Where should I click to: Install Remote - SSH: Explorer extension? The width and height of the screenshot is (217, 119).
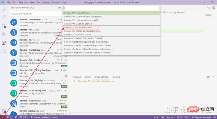(x=64, y=66)
